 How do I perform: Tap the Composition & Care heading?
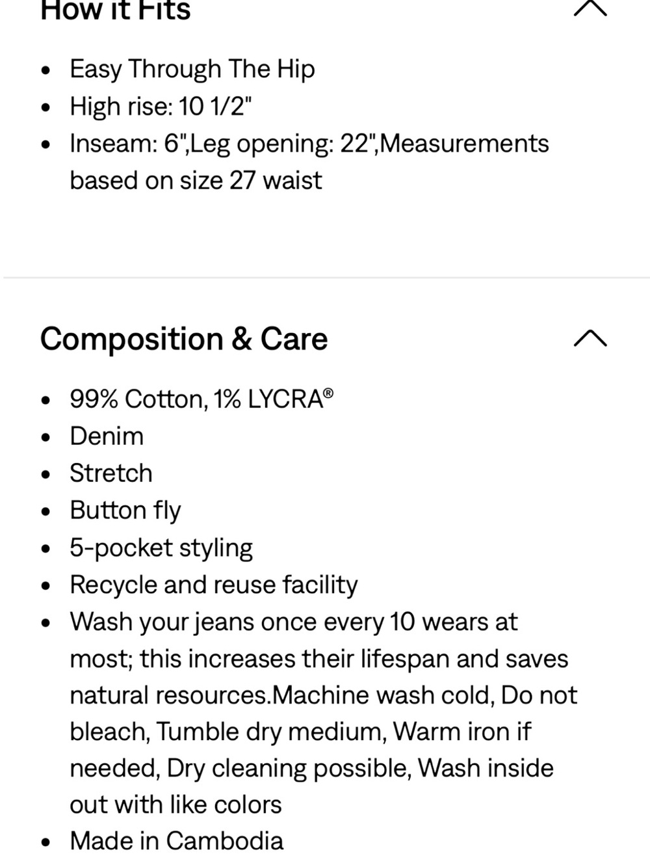click(184, 339)
